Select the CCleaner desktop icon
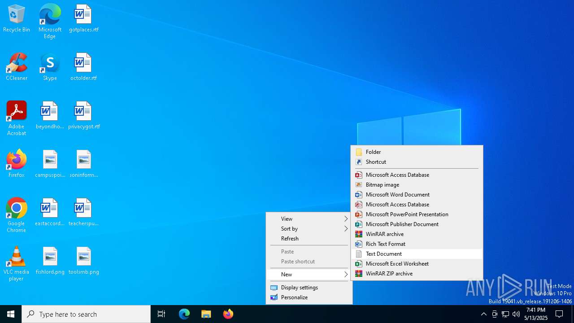This screenshot has width=574, height=323. (17, 67)
